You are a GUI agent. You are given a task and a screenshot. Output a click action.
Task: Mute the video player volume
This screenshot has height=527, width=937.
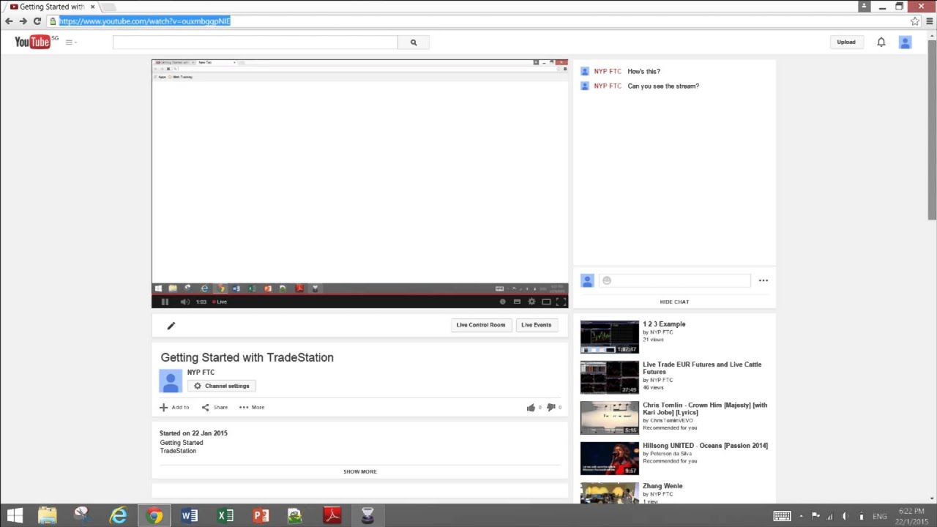point(184,302)
